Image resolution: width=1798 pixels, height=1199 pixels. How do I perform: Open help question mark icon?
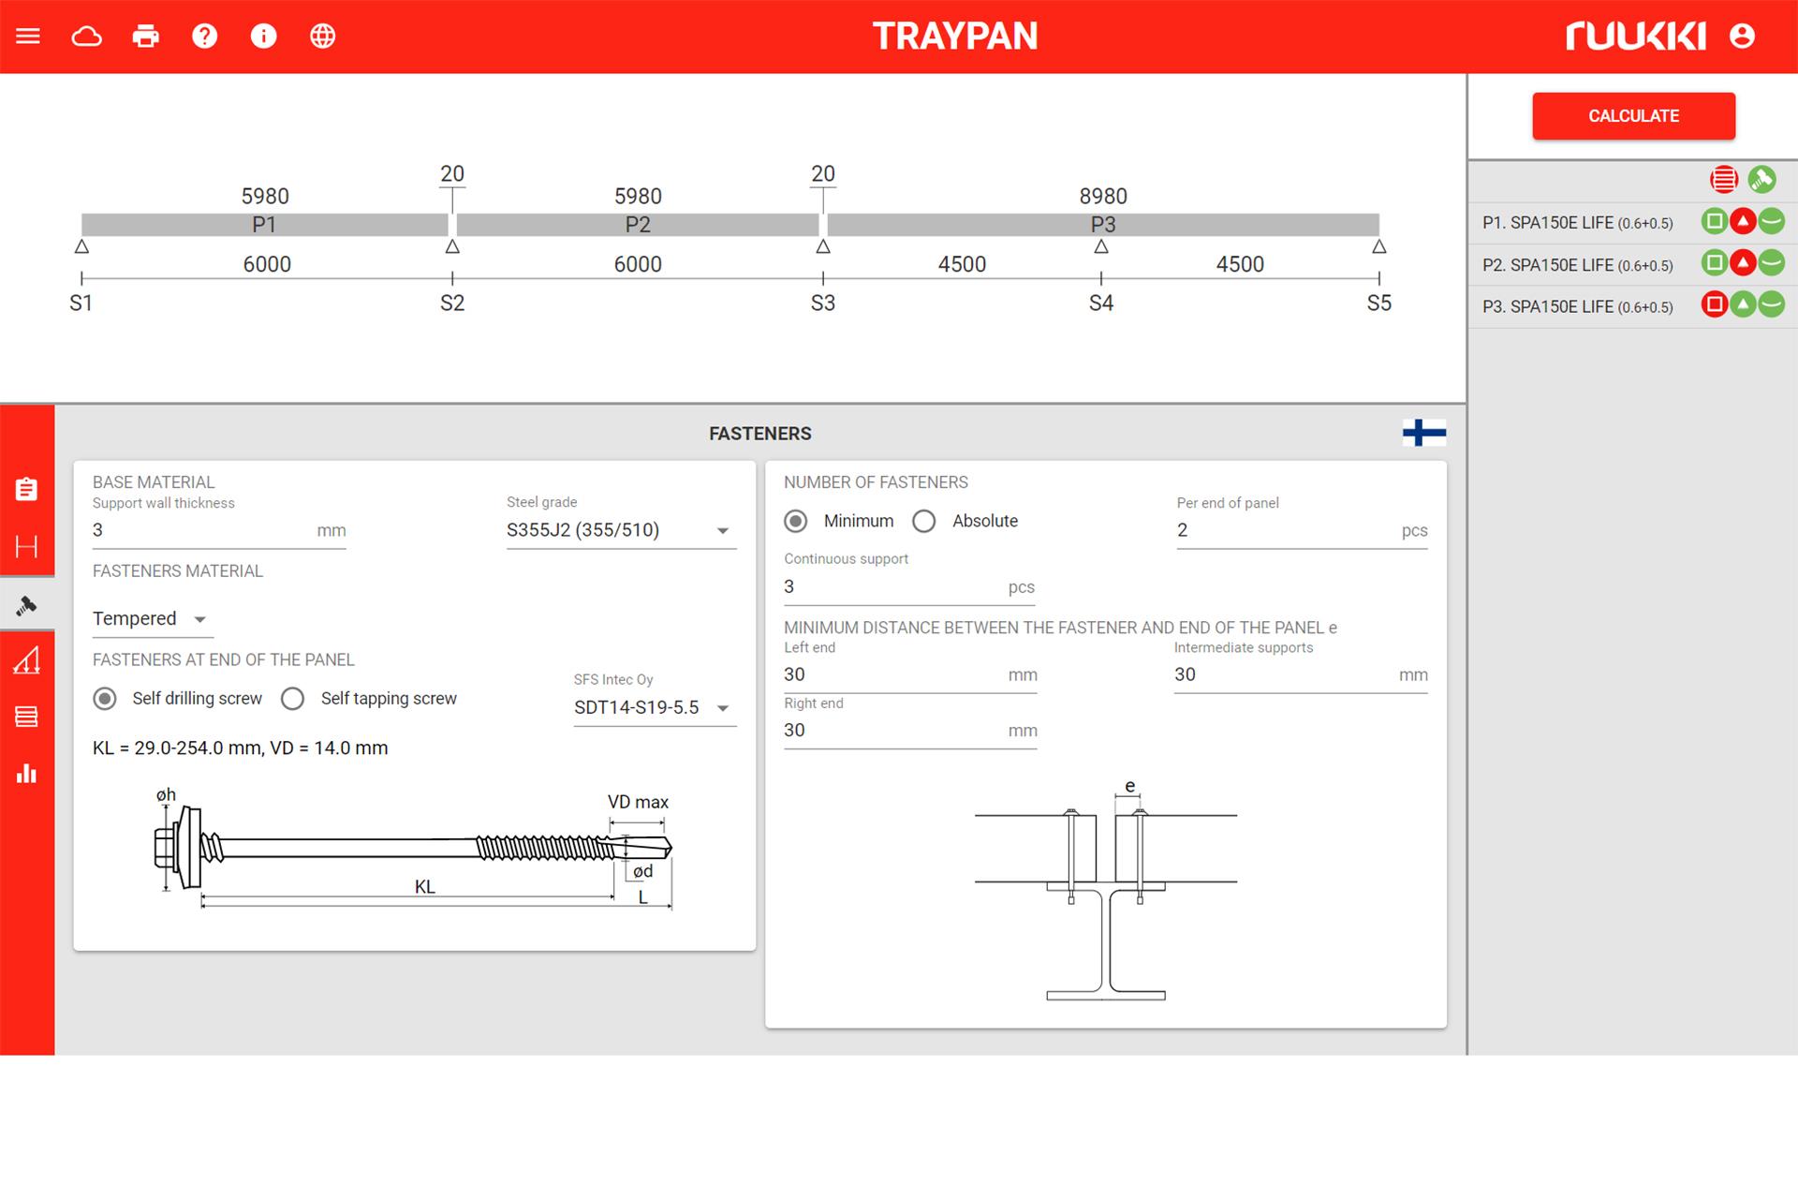(205, 37)
